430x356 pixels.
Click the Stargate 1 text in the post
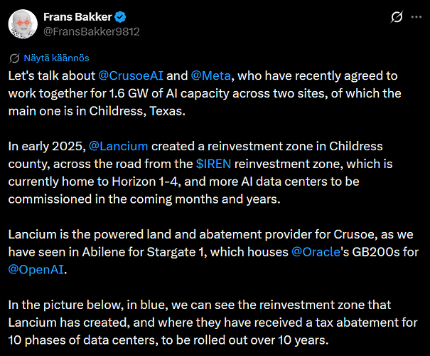[x=176, y=252]
